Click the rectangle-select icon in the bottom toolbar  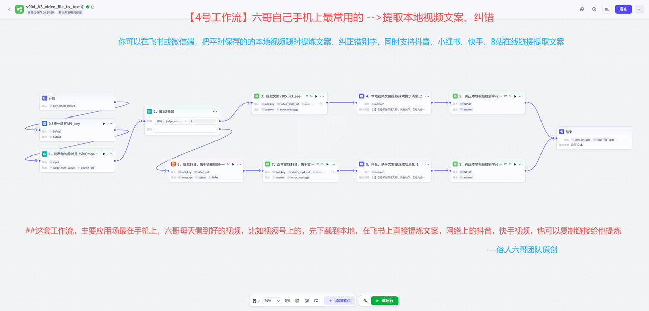tap(316, 301)
